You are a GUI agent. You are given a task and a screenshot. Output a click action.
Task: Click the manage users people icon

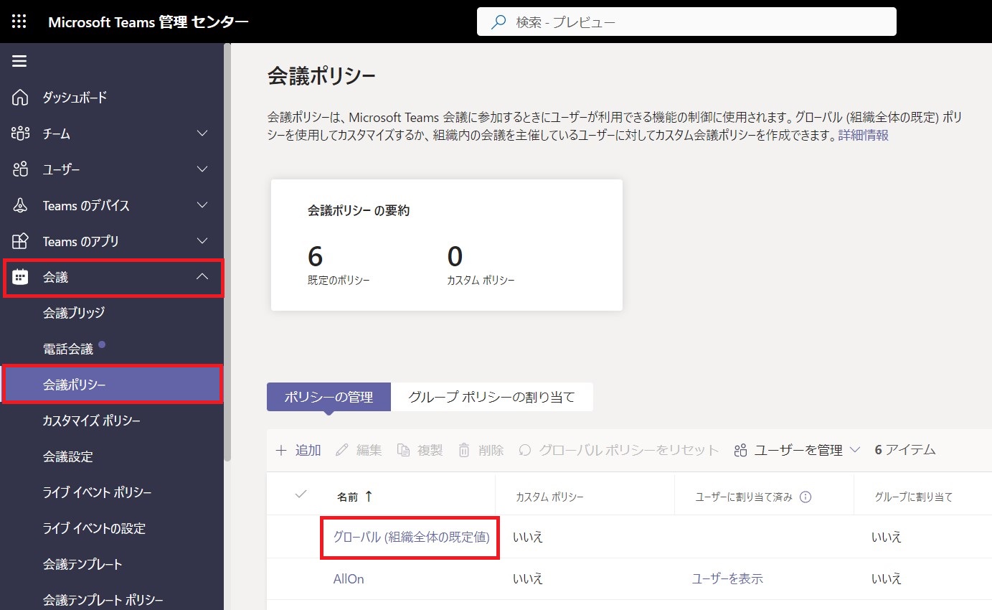coord(741,450)
